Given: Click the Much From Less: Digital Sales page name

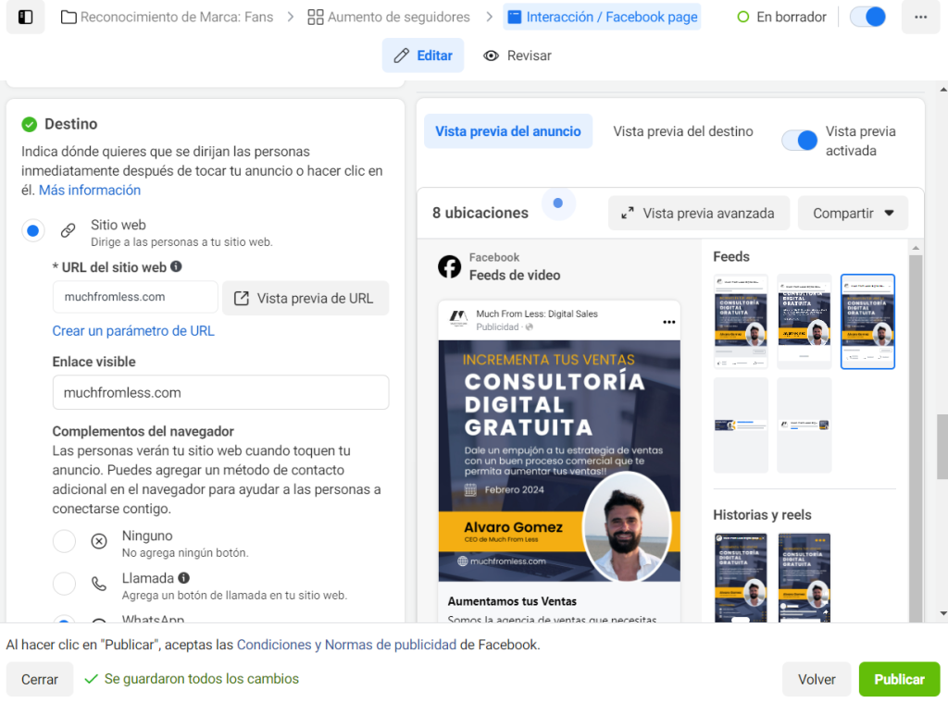Looking at the screenshot, I should click(x=537, y=314).
